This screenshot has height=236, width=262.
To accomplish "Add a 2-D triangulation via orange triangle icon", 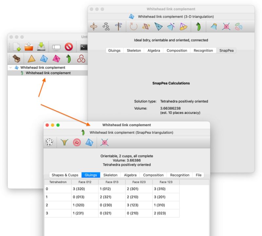I will (x=31, y=59).
